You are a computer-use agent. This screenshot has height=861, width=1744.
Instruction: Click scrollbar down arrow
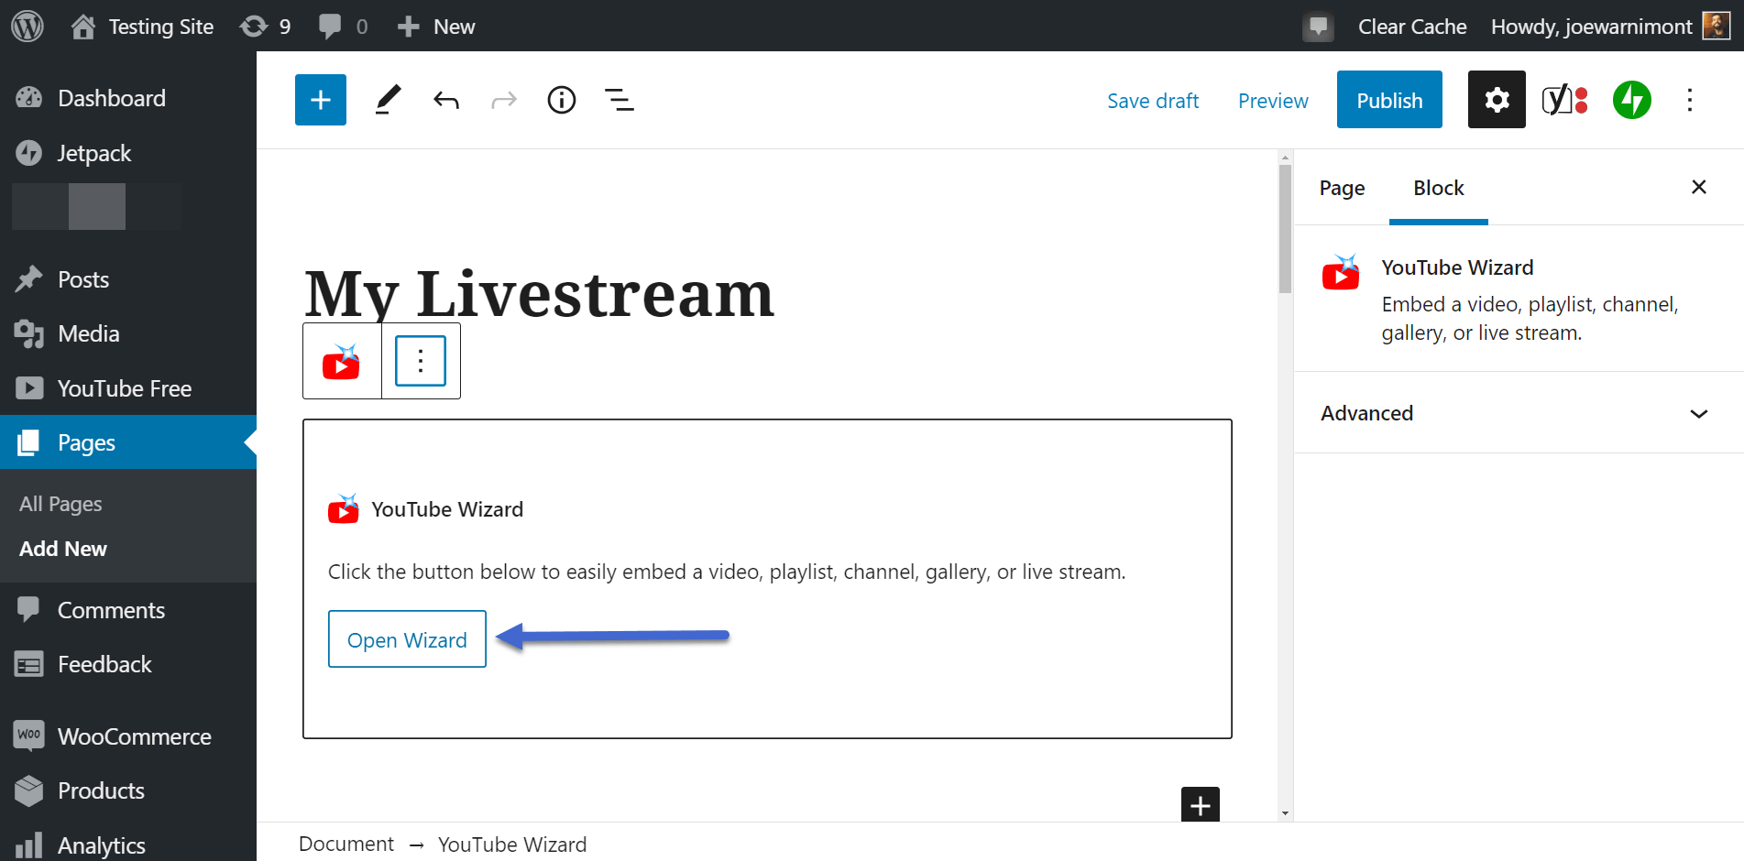(1285, 813)
